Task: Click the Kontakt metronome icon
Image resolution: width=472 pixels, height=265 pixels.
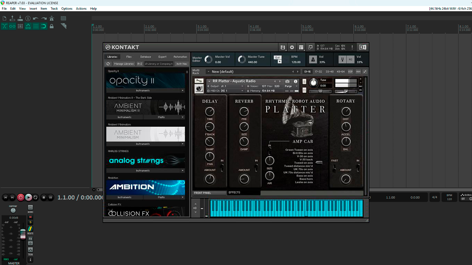Action: coord(313,59)
